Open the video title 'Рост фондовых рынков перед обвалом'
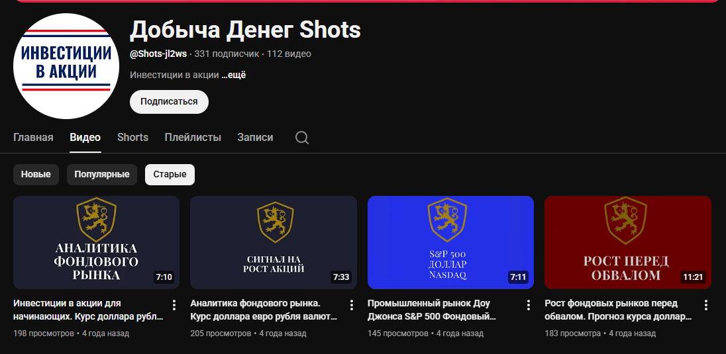 pyautogui.click(x=618, y=310)
